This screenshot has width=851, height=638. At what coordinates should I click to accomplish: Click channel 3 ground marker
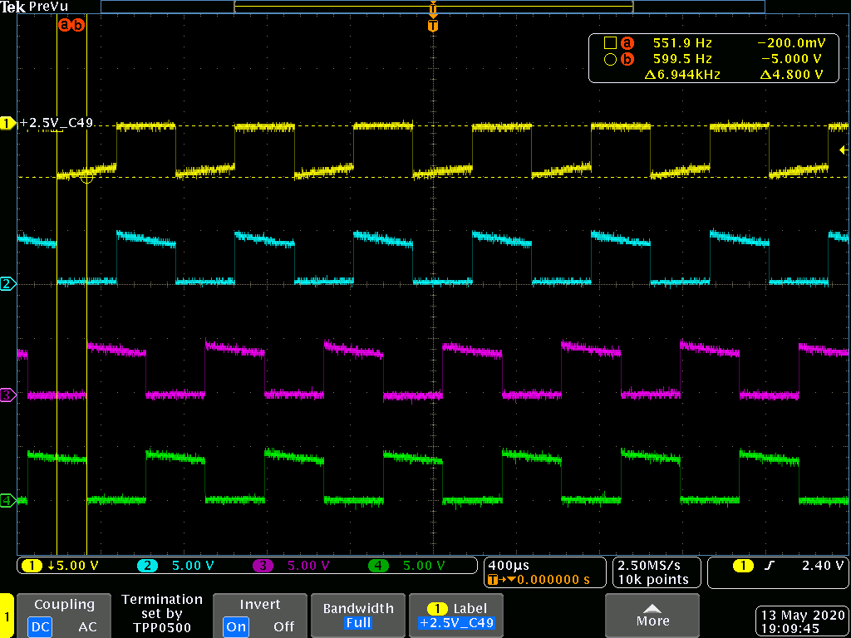pos(7,395)
